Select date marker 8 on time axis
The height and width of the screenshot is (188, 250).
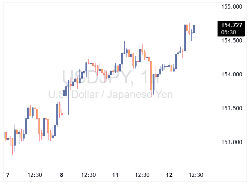[61, 175]
